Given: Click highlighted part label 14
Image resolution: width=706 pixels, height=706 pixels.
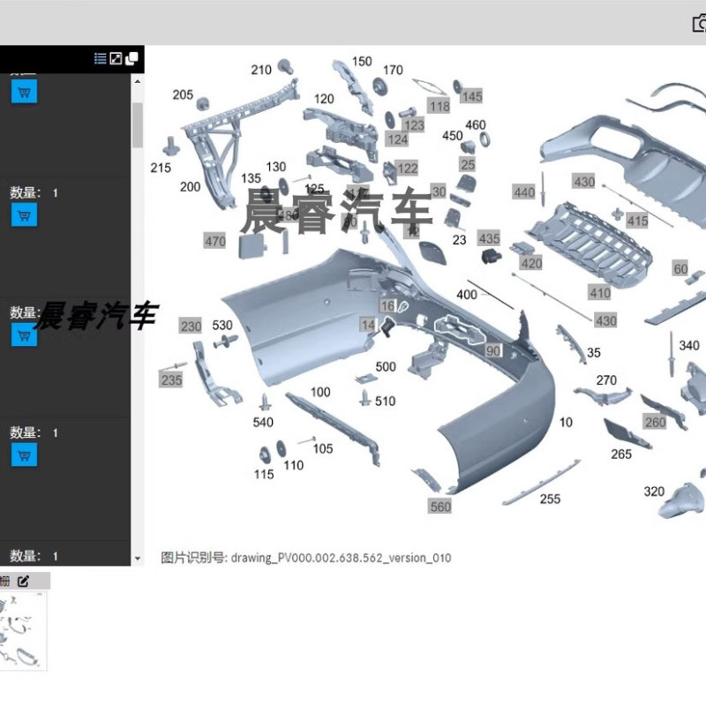Looking at the screenshot, I should (368, 325).
